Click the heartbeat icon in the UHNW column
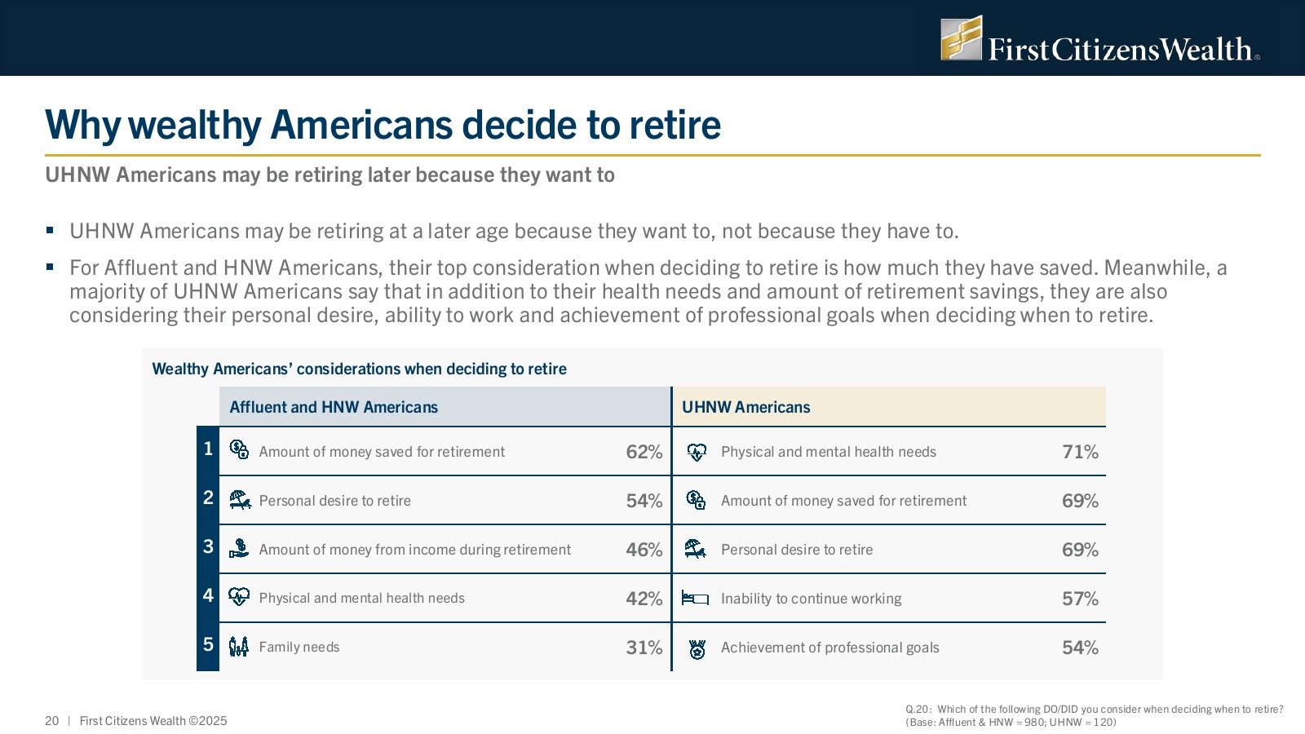Viewport: 1305px width, 734px height. [x=697, y=452]
